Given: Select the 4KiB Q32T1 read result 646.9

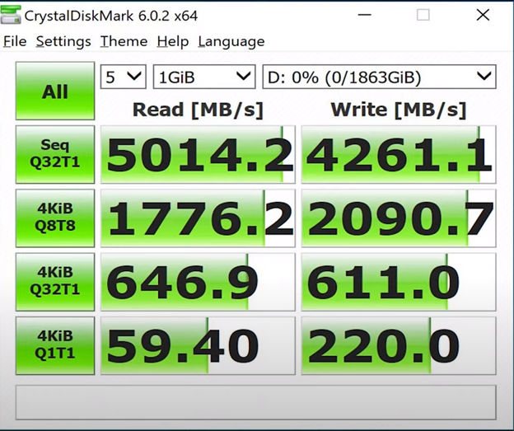Looking at the screenshot, I should pos(198,282).
